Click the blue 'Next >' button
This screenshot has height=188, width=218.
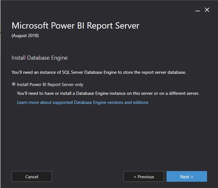187,176
